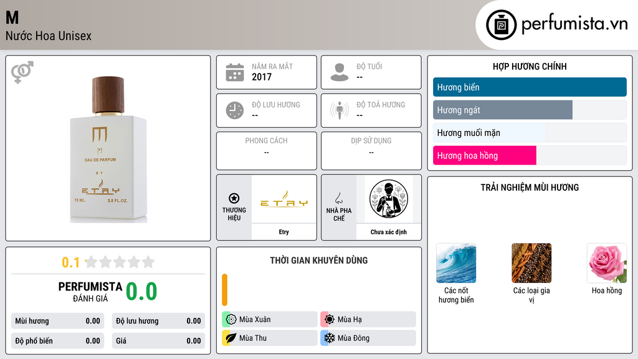Click the calendar icon for release year
The height and width of the screenshot is (359, 638).
235,72
